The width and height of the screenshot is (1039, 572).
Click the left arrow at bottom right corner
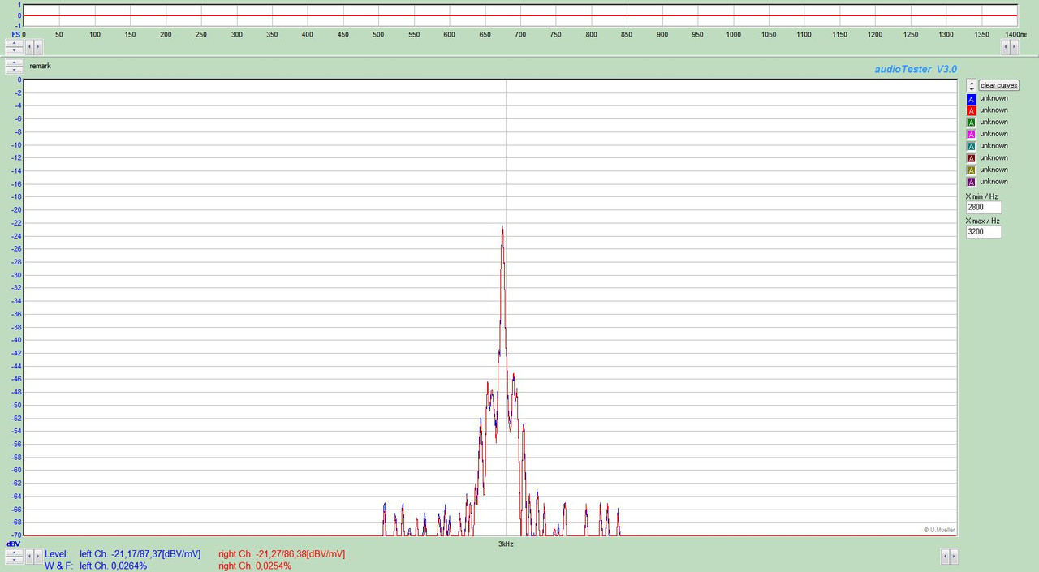point(945,557)
